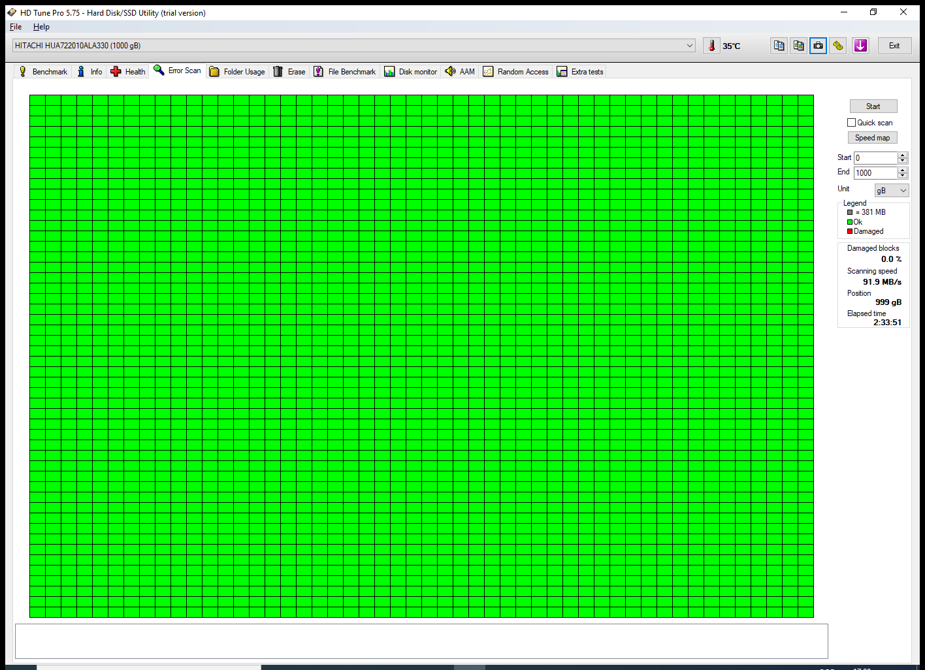Increase the End value with up arrow
Image resolution: width=925 pixels, height=670 pixels.
[903, 170]
